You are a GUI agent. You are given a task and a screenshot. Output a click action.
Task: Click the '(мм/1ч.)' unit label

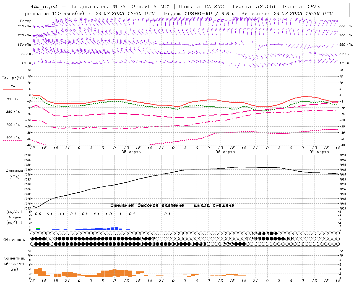click(14, 222)
